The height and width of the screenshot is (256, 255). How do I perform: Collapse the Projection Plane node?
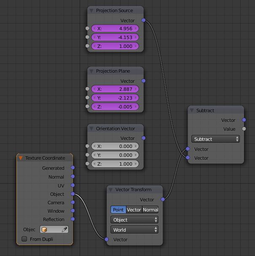click(x=91, y=71)
